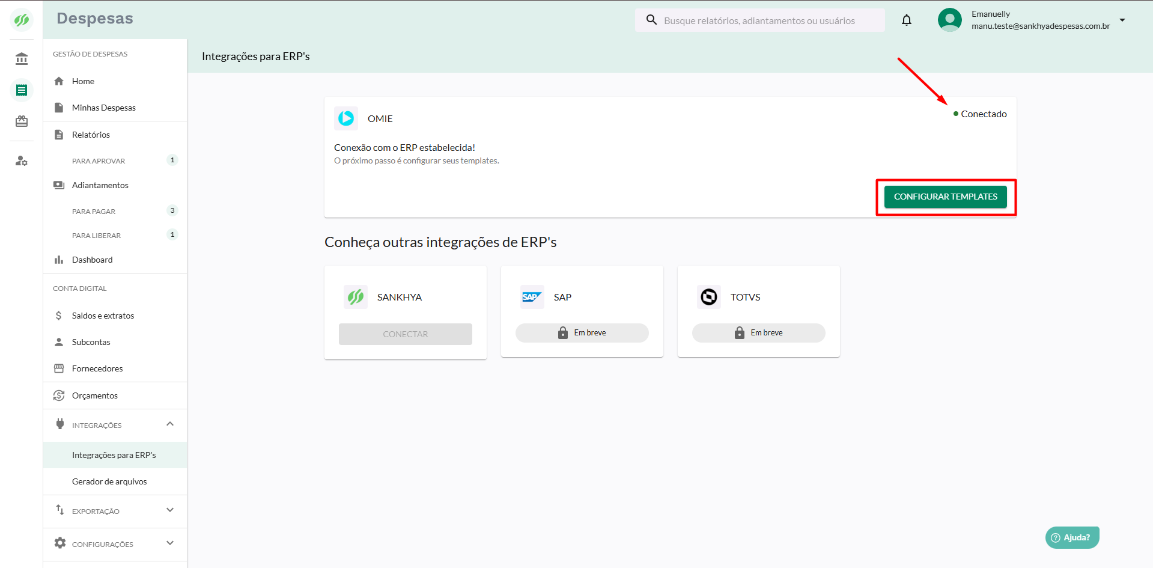Click the Para Liberar count badge
The image size is (1153, 568).
click(172, 234)
